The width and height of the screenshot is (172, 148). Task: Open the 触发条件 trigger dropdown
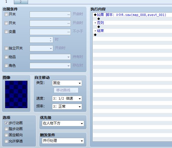tap(63, 141)
